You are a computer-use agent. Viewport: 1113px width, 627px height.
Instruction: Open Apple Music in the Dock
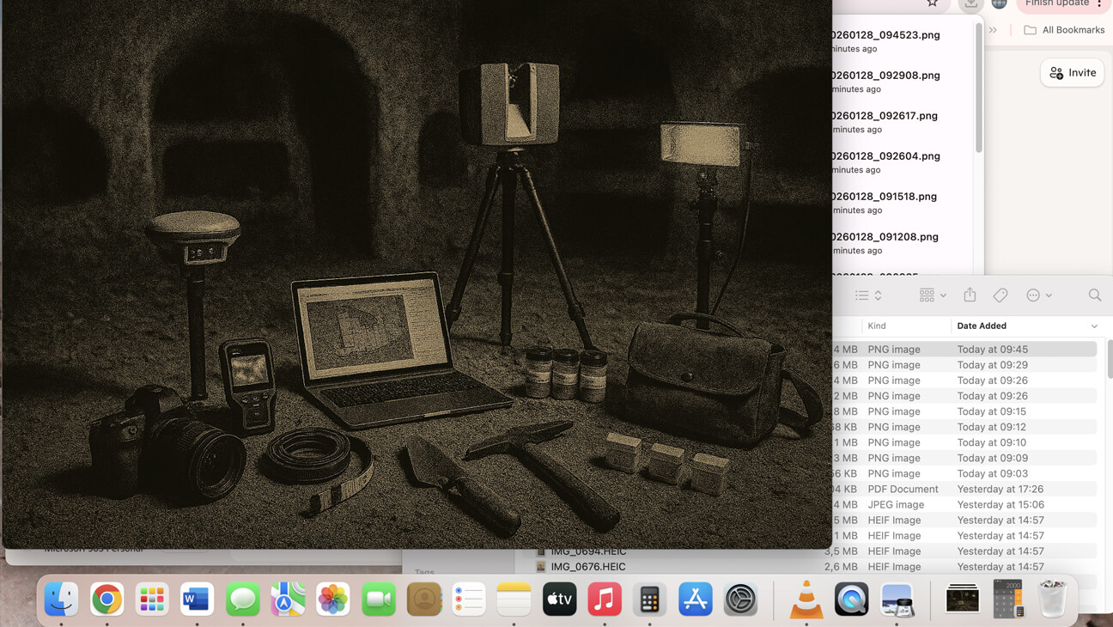tap(605, 599)
